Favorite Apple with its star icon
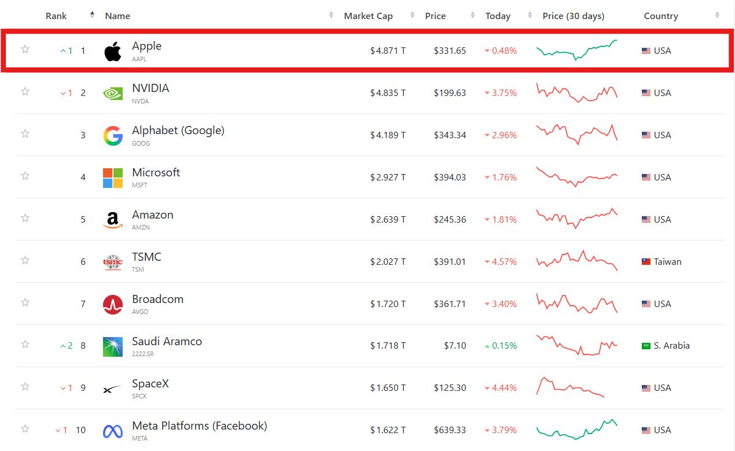735x451 pixels. tap(25, 49)
